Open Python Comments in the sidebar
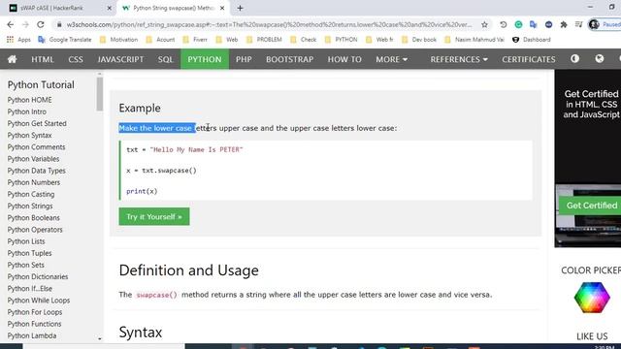 click(36, 146)
